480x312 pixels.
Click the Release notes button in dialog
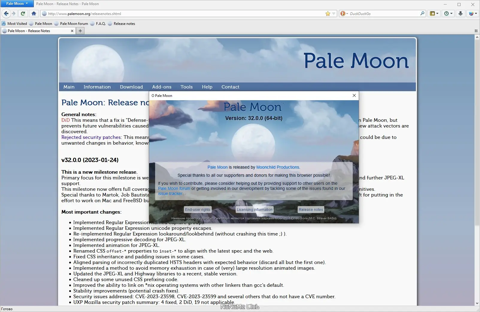click(311, 210)
